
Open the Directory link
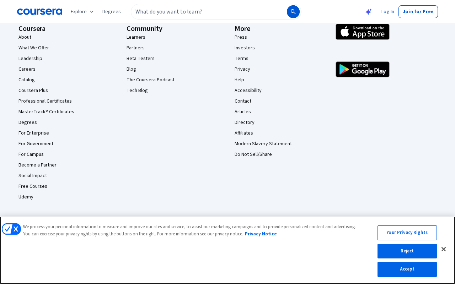pyautogui.click(x=245, y=122)
